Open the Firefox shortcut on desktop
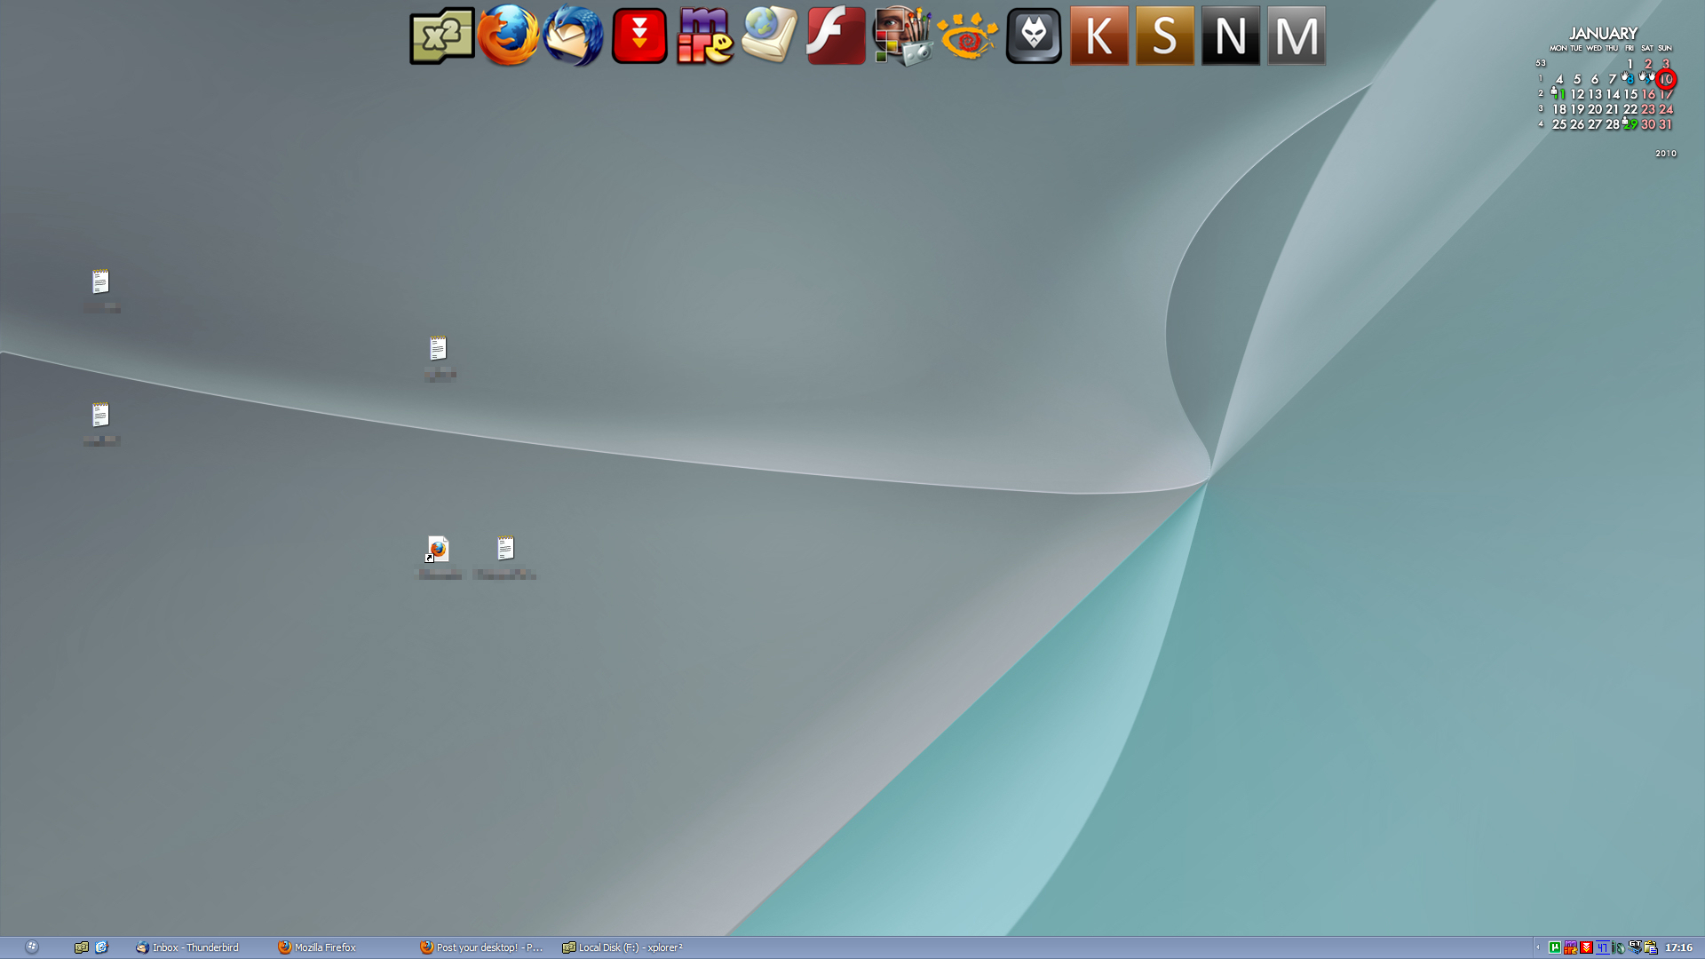Image resolution: width=1705 pixels, height=959 pixels. tap(438, 549)
